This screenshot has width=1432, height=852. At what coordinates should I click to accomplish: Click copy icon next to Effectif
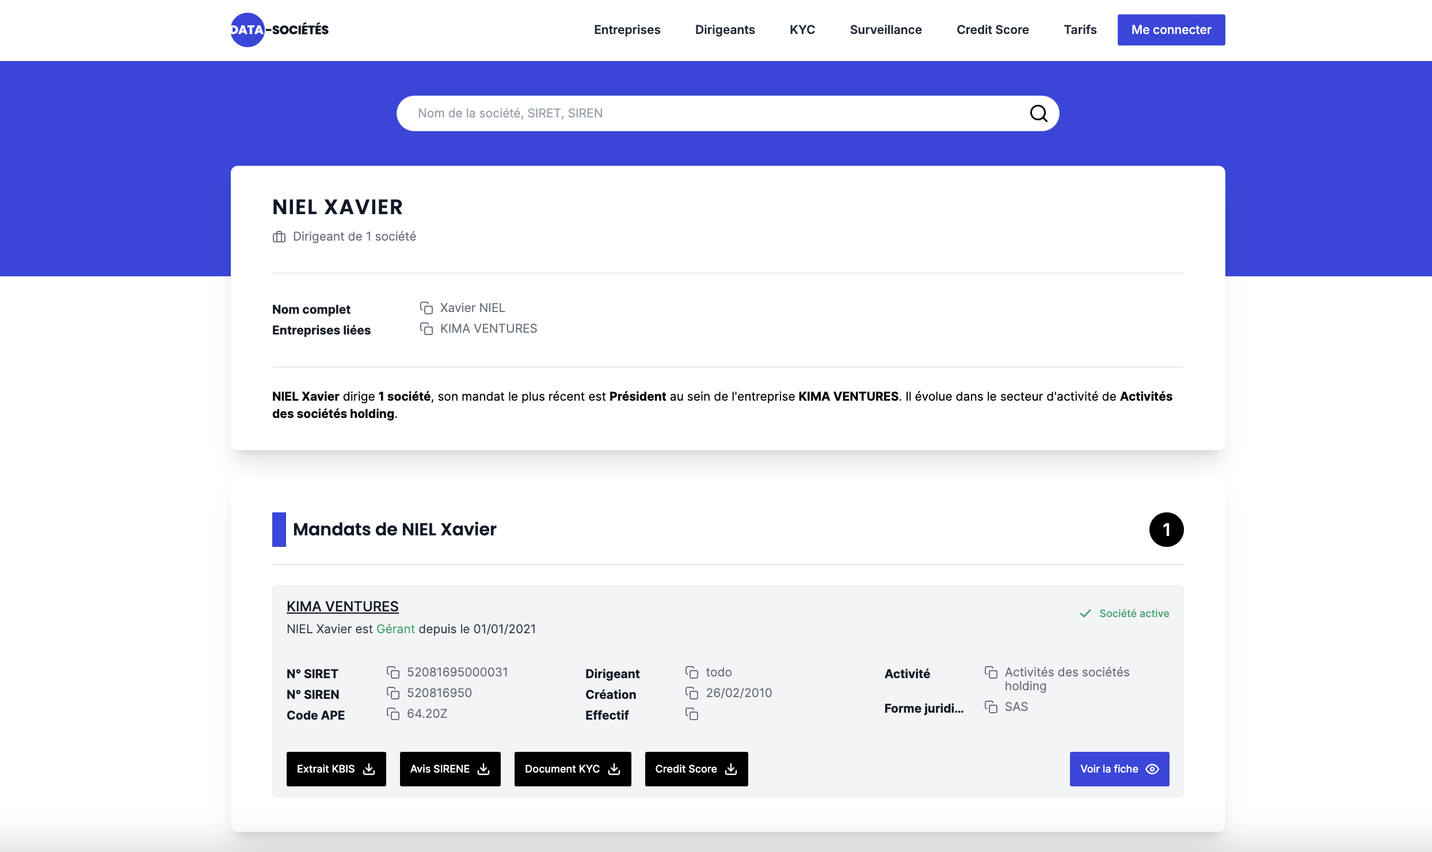(x=692, y=714)
